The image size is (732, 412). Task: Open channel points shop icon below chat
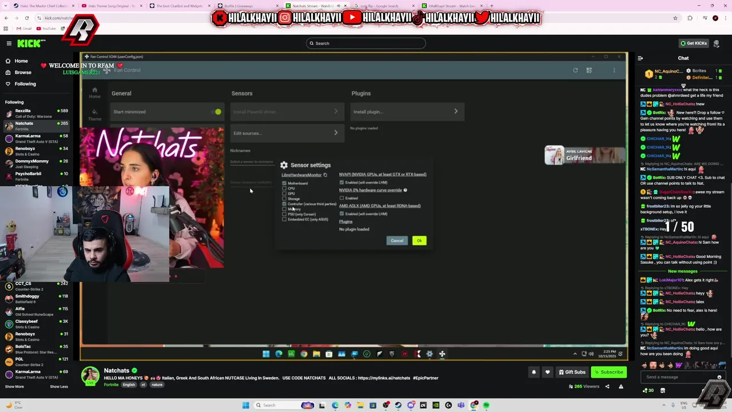(663, 390)
